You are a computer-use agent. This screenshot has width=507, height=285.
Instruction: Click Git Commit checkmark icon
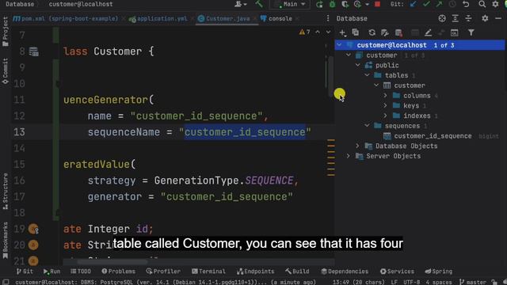coord(426,4)
